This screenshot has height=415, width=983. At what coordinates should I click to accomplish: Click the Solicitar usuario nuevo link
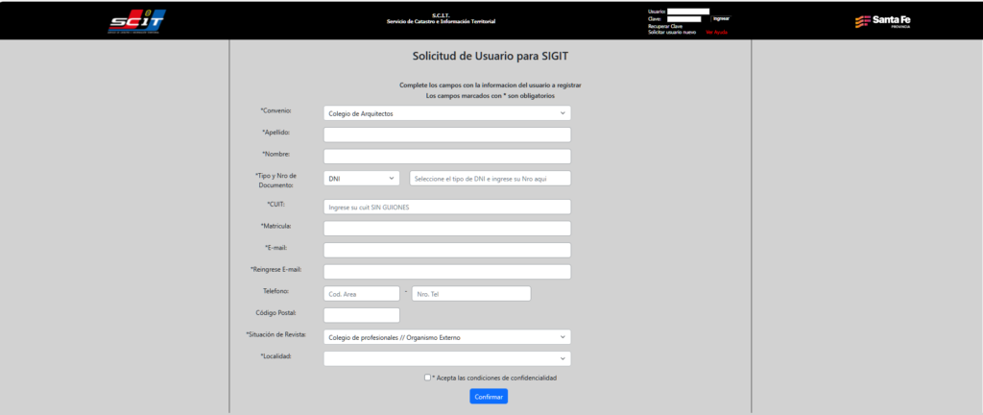(x=672, y=33)
